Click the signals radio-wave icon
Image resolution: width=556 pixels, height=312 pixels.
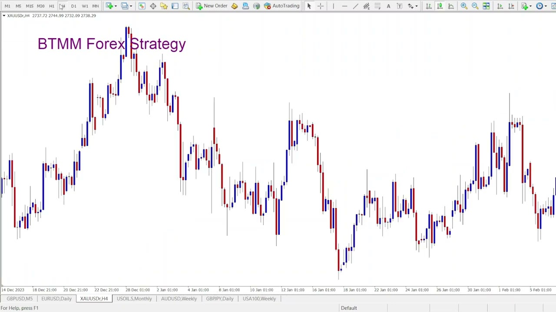point(256,6)
